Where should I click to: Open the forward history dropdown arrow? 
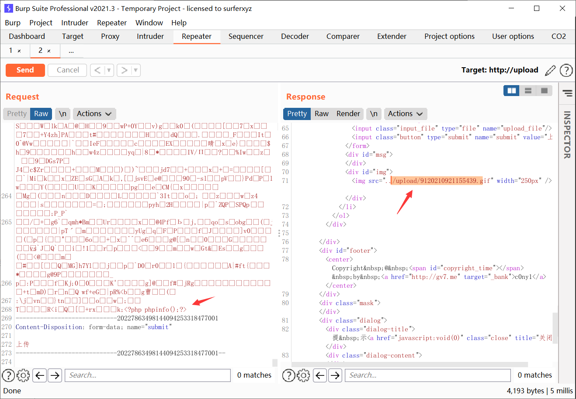click(x=135, y=70)
